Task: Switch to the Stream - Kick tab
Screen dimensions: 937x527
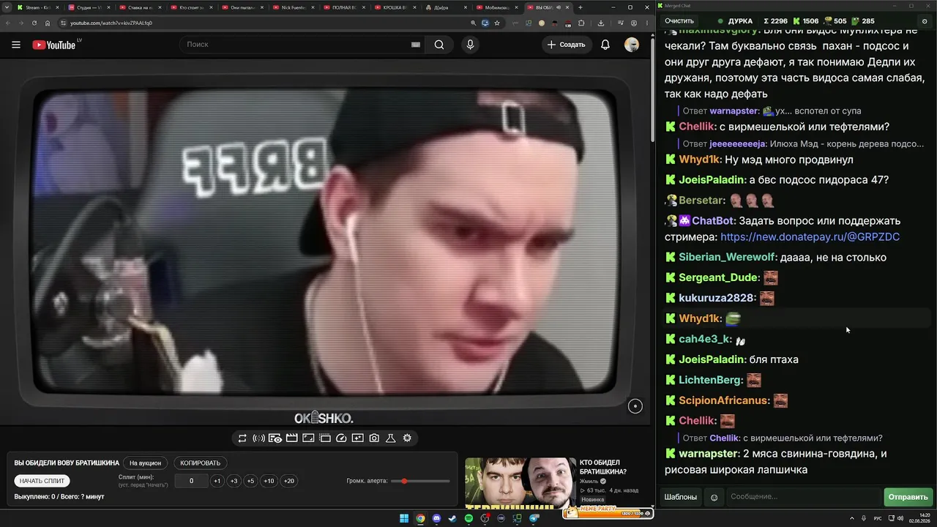Action: [x=37, y=7]
